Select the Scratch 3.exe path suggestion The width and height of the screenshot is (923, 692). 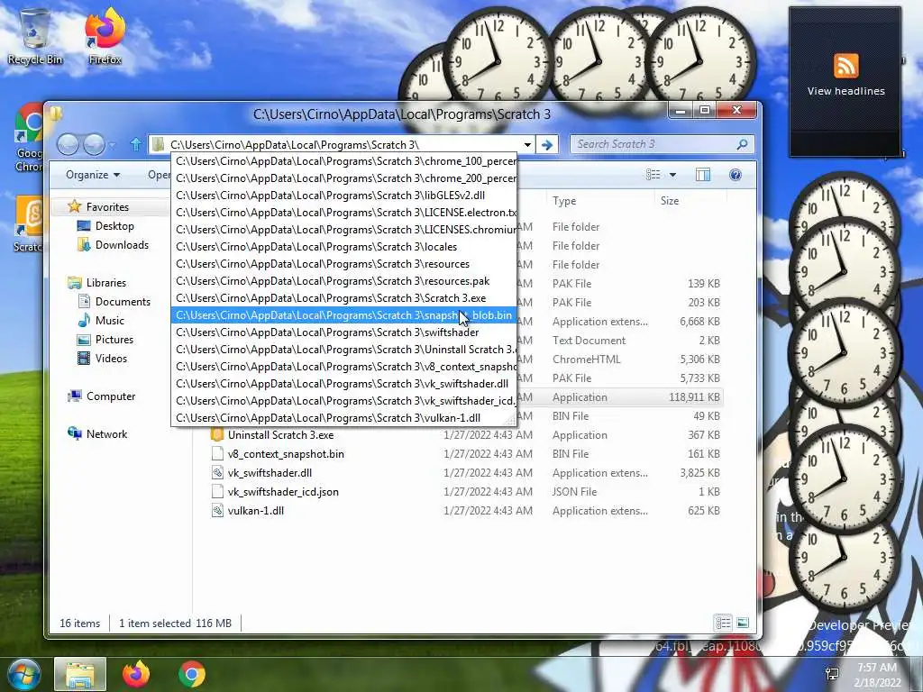click(x=344, y=297)
